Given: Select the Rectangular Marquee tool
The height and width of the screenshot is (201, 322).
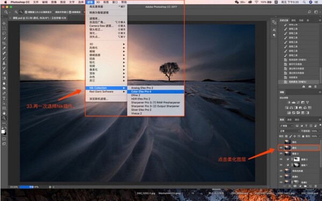Looking at the screenshot, I should click(4, 28).
